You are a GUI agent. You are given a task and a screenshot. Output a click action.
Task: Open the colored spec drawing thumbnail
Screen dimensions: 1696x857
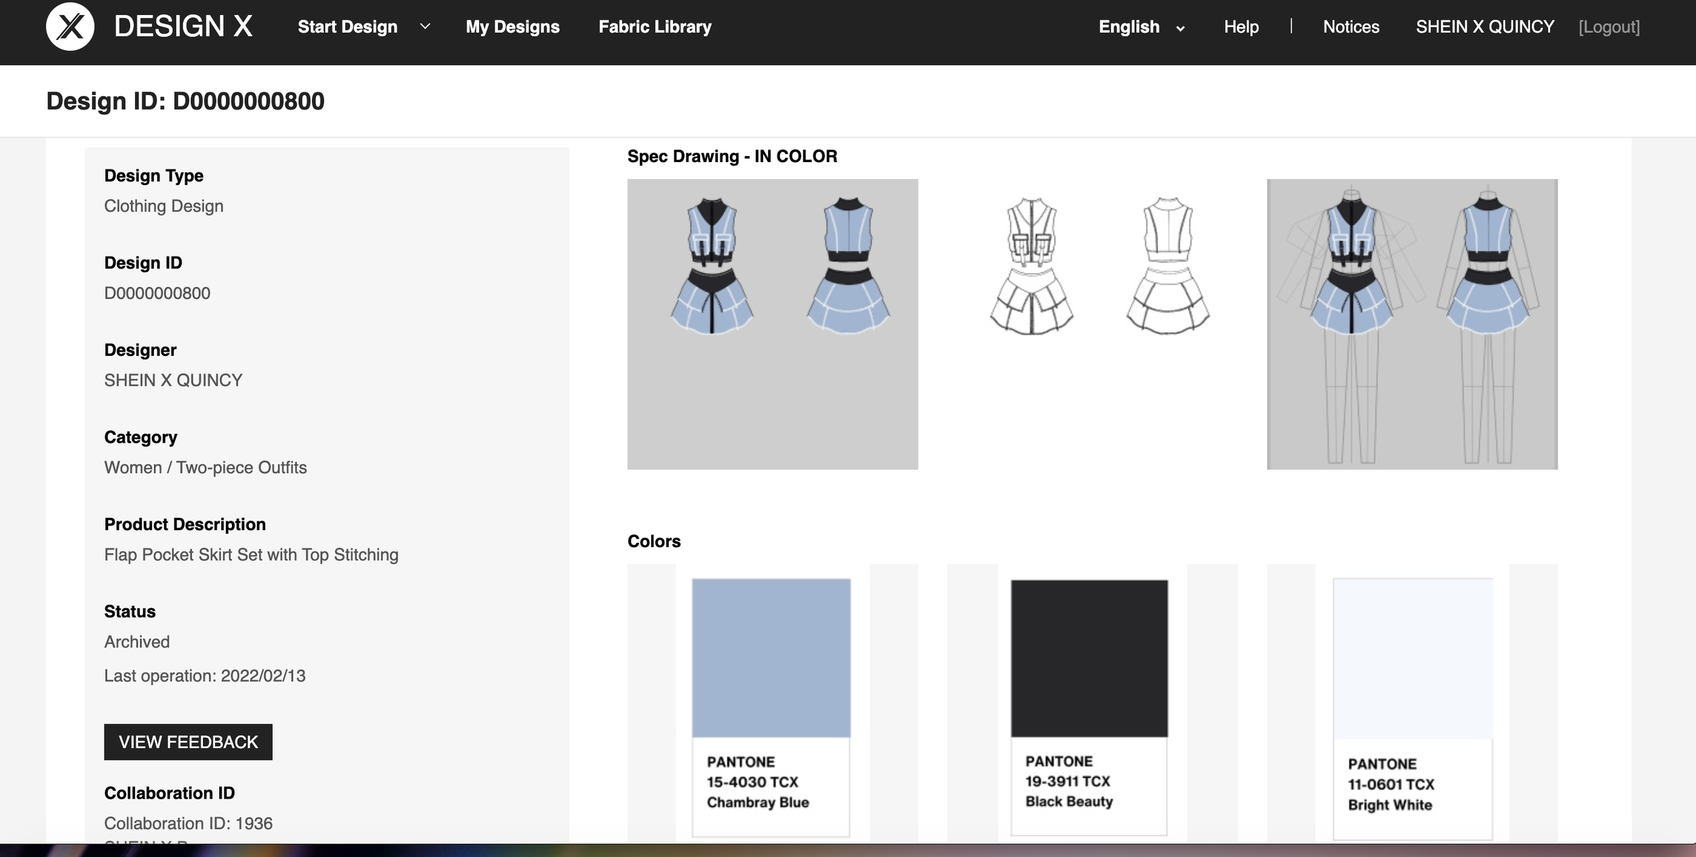pos(772,322)
